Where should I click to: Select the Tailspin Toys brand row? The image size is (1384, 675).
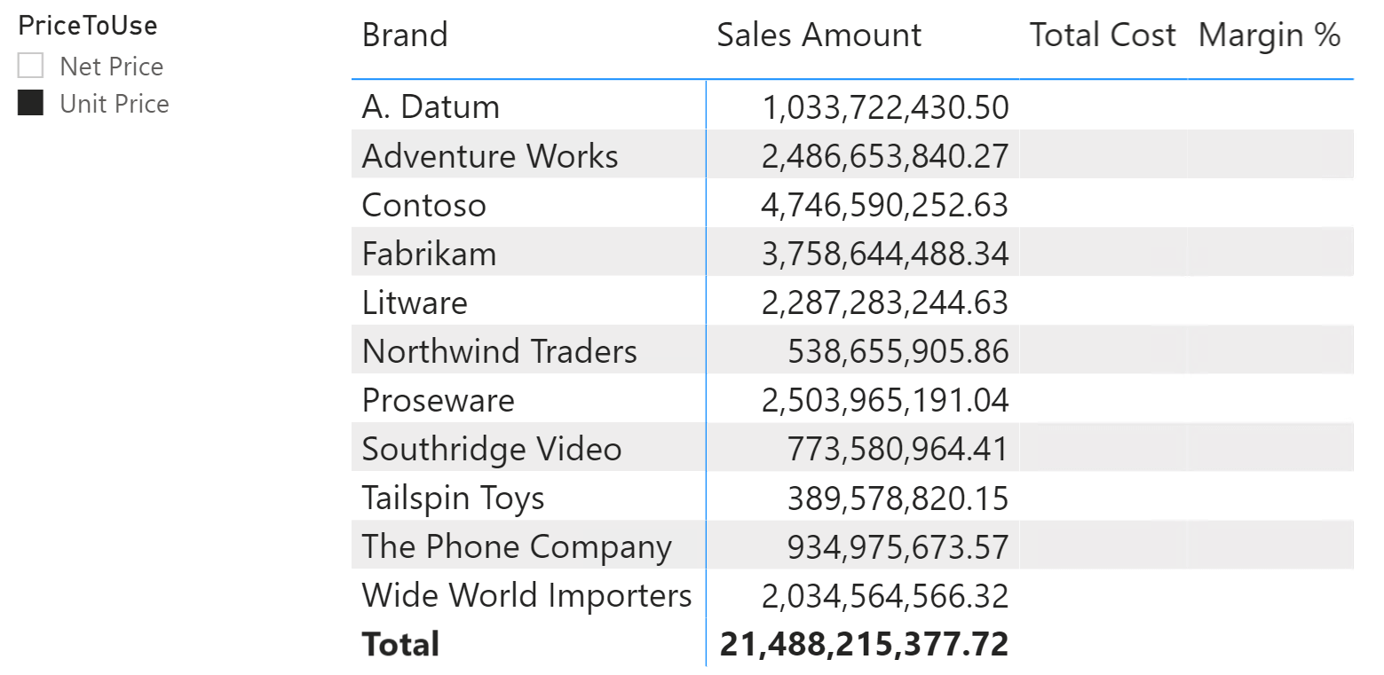(x=852, y=498)
